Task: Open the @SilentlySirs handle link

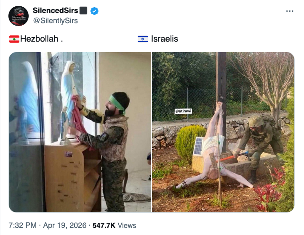Action: [x=56, y=21]
